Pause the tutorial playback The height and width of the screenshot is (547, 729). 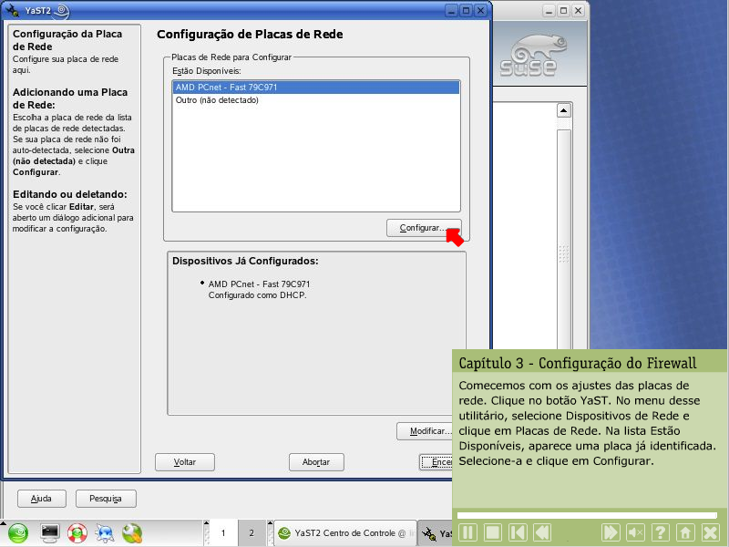467,532
